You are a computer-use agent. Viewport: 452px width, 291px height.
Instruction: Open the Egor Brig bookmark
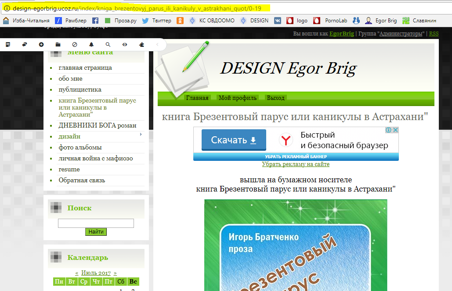(381, 21)
